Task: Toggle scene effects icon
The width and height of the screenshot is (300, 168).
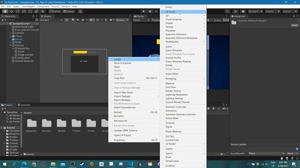Action: pos(83,20)
